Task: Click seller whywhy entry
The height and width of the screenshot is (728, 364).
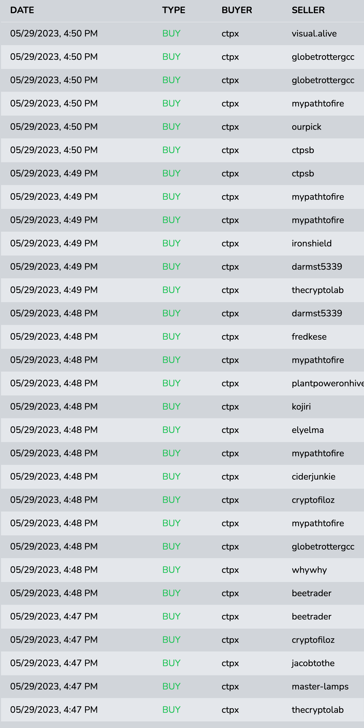Action: click(309, 570)
